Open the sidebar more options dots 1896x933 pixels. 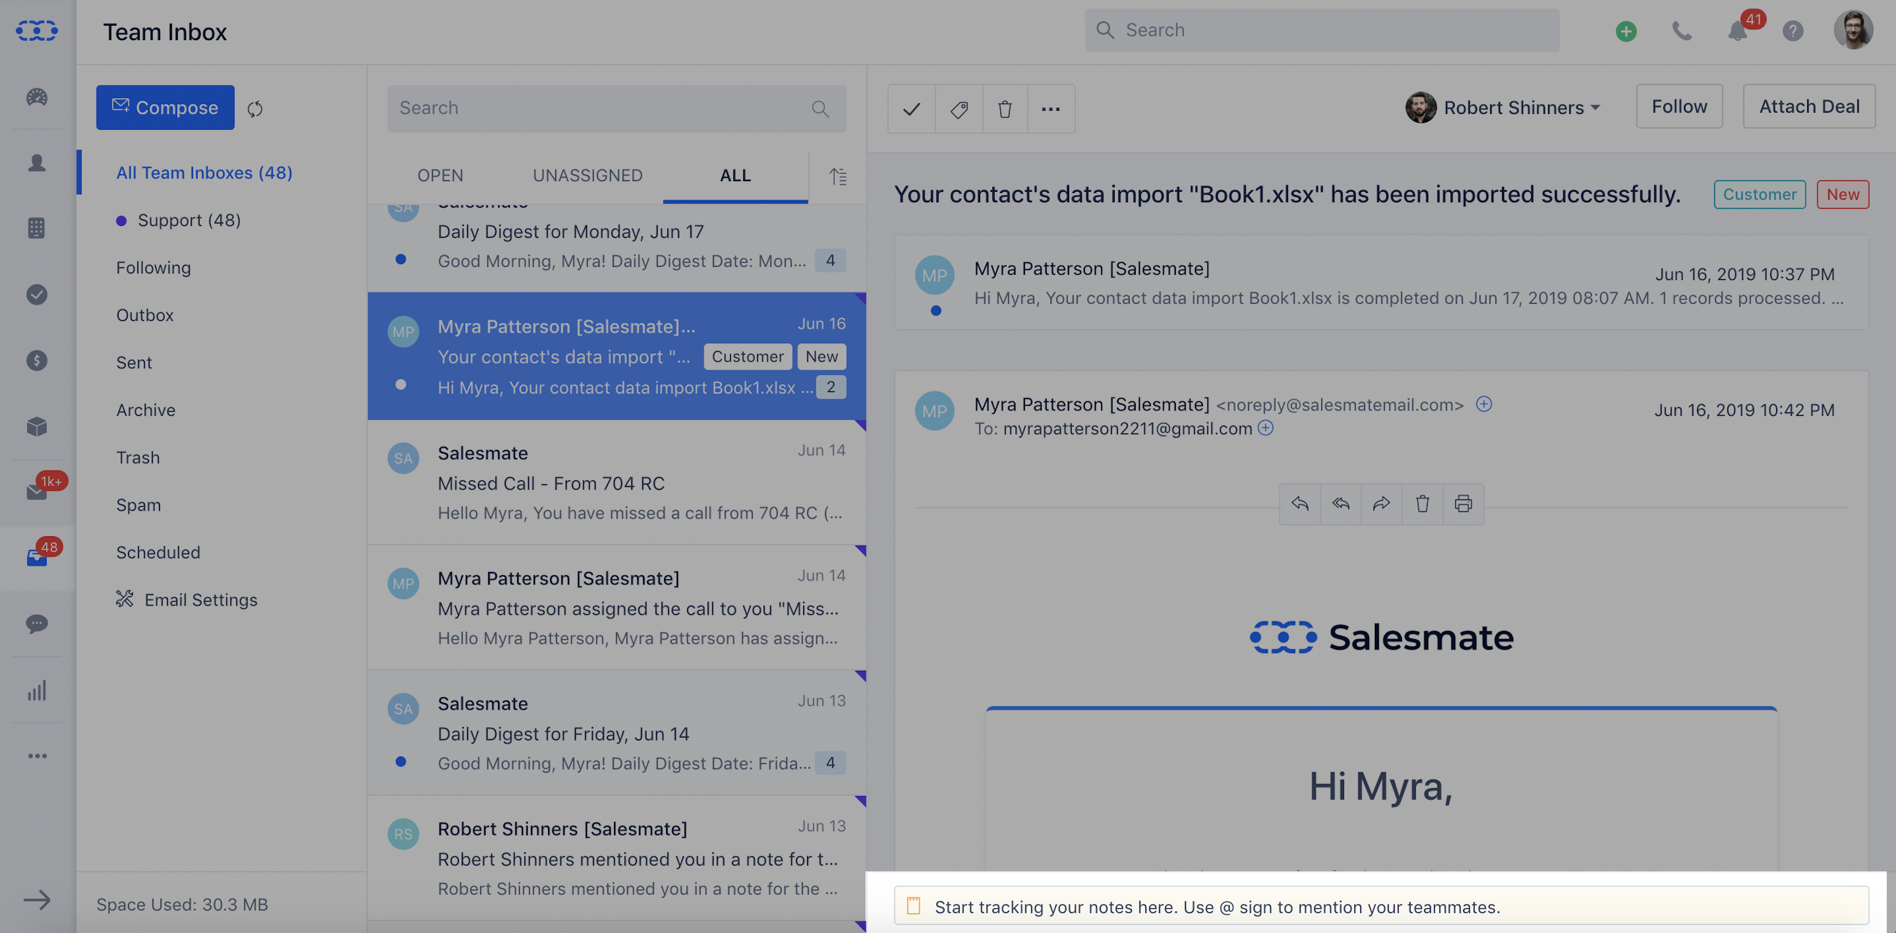pos(37,756)
